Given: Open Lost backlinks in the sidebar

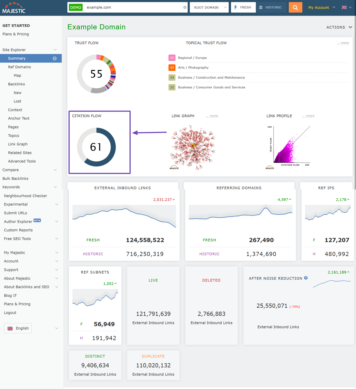Looking at the screenshot, I should (x=18, y=101).
